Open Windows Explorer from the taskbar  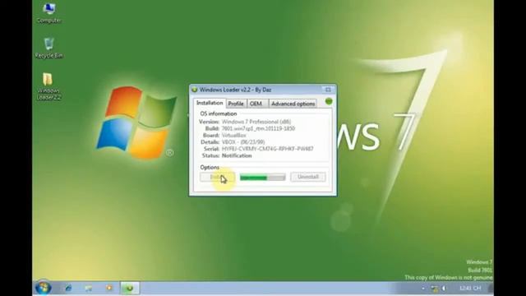(x=89, y=288)
